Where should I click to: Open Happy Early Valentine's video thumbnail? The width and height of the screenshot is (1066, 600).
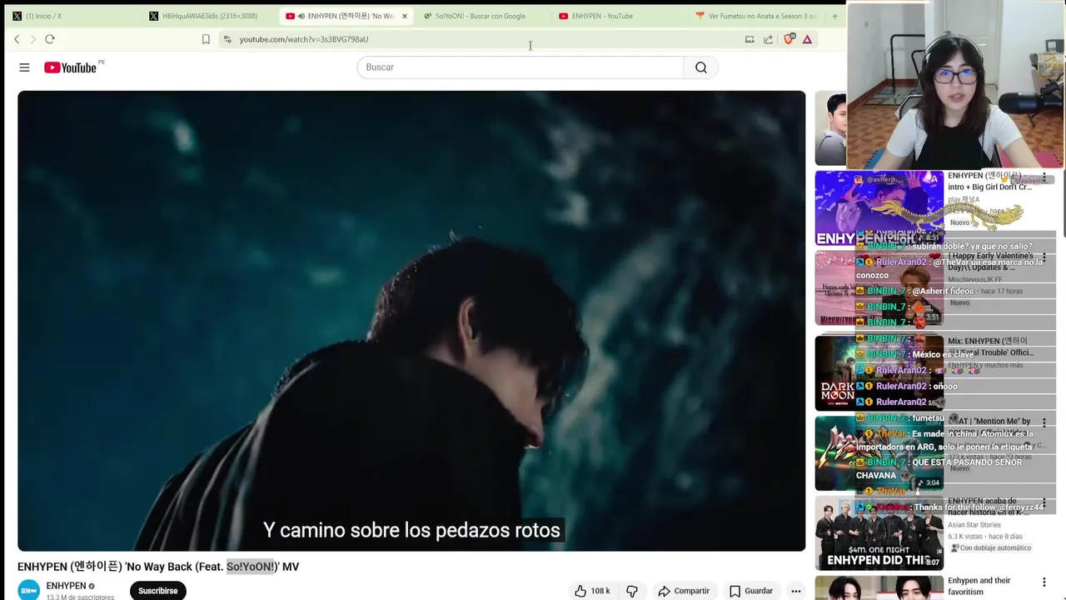(x=879, y=288)
